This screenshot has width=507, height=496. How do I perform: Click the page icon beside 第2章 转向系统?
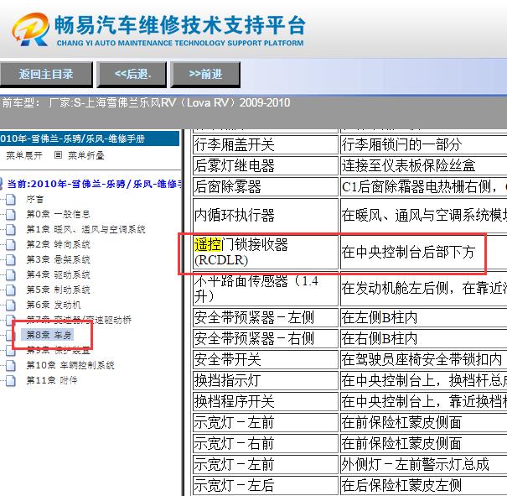coord(11,244)
